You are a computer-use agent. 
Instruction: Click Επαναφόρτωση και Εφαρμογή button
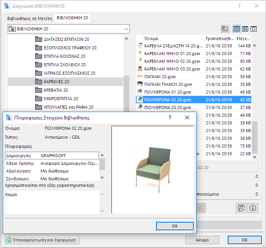click(42, 240)
